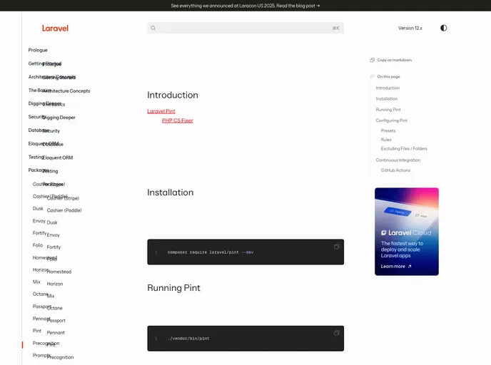Jump to GitHub Actions subsection
The height and width of the screenshot is (365, 491).
point(395,170)
